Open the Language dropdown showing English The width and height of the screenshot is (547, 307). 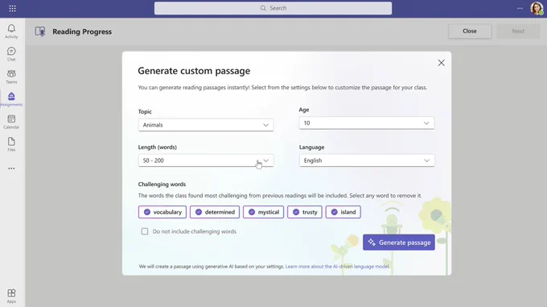point(367,160)
